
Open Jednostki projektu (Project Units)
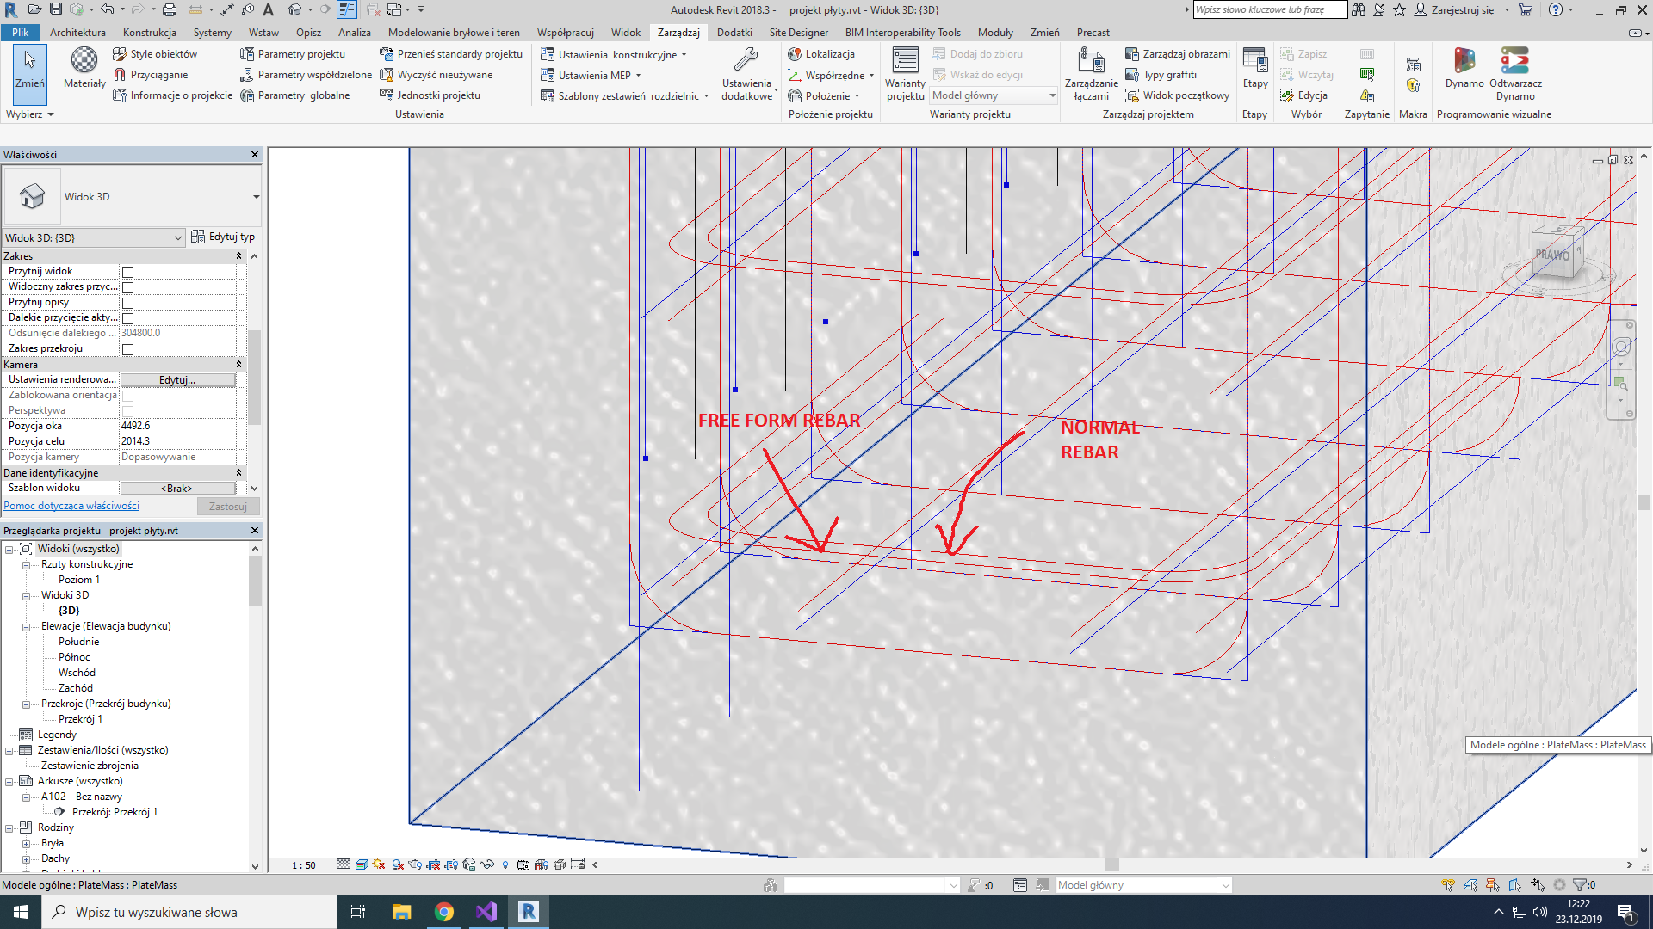(430, 95)
